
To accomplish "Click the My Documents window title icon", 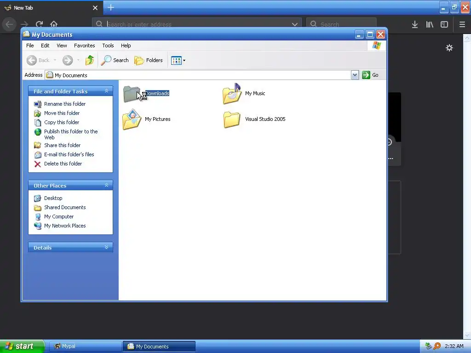I will pyautogui.click(x=27, y=34).
